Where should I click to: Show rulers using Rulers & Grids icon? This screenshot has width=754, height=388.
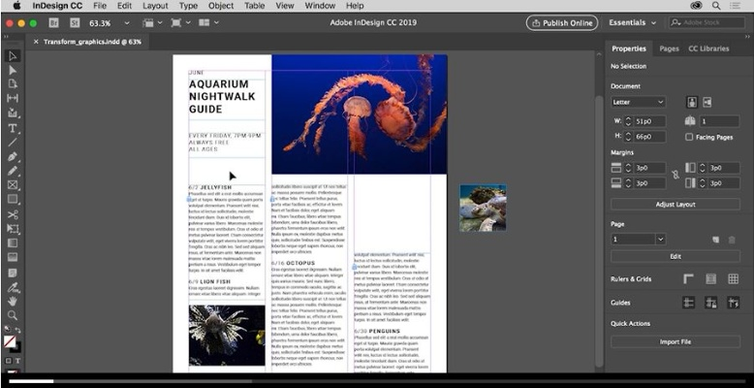[688, 279]
